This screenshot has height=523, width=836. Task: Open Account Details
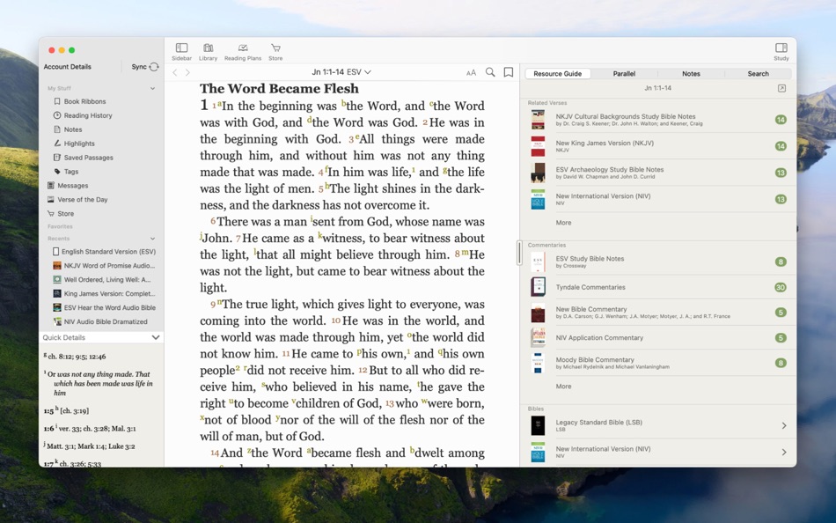click(67, 67)
